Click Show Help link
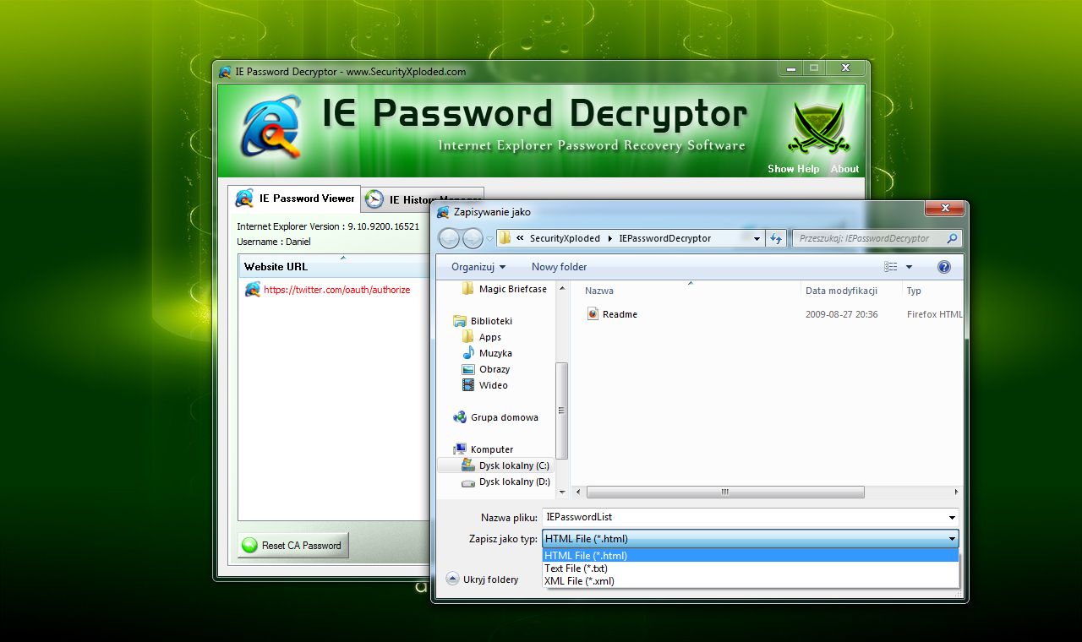Image resolution: width=1082 pixels, height=642 pixels. (793, 169)
